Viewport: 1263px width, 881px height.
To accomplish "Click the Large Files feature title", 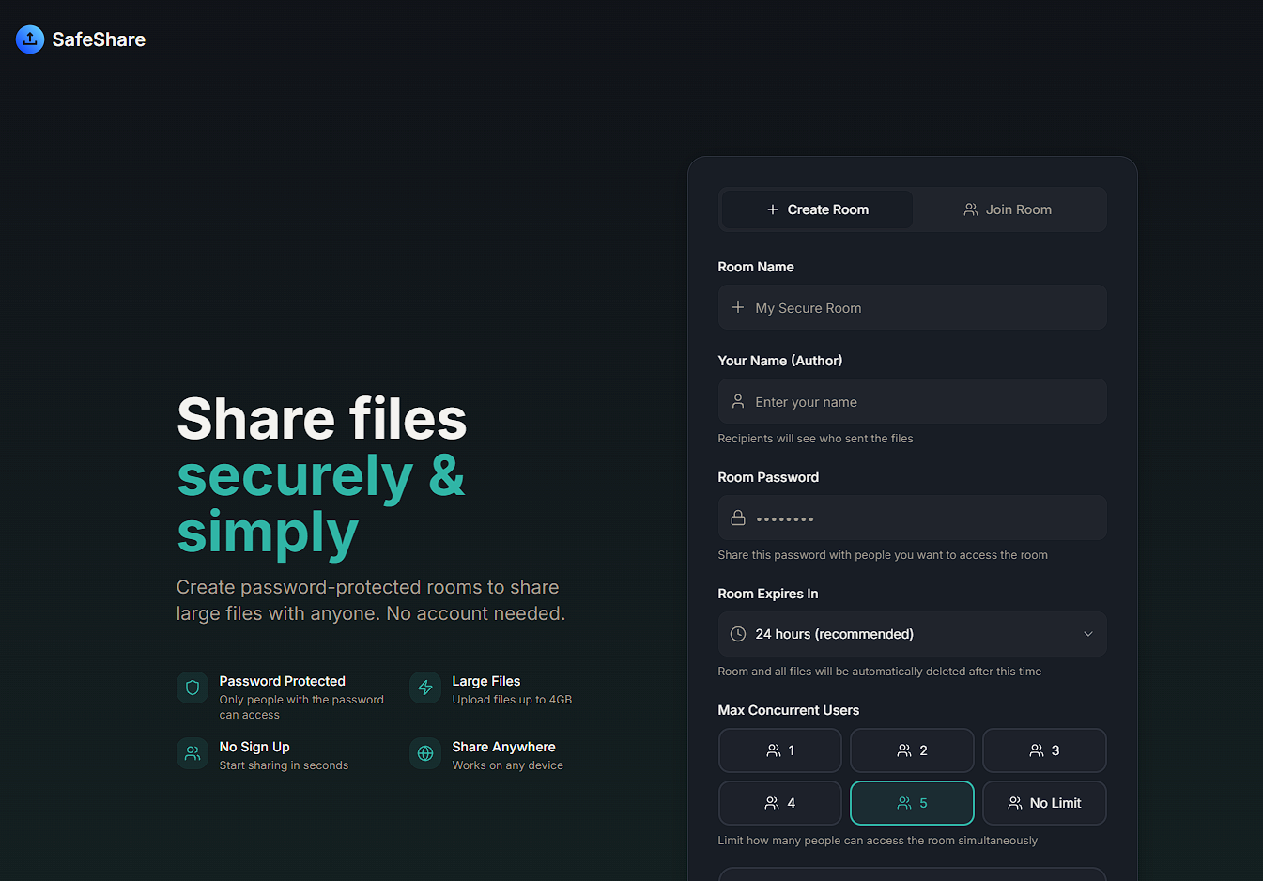I will coord(485,681).
